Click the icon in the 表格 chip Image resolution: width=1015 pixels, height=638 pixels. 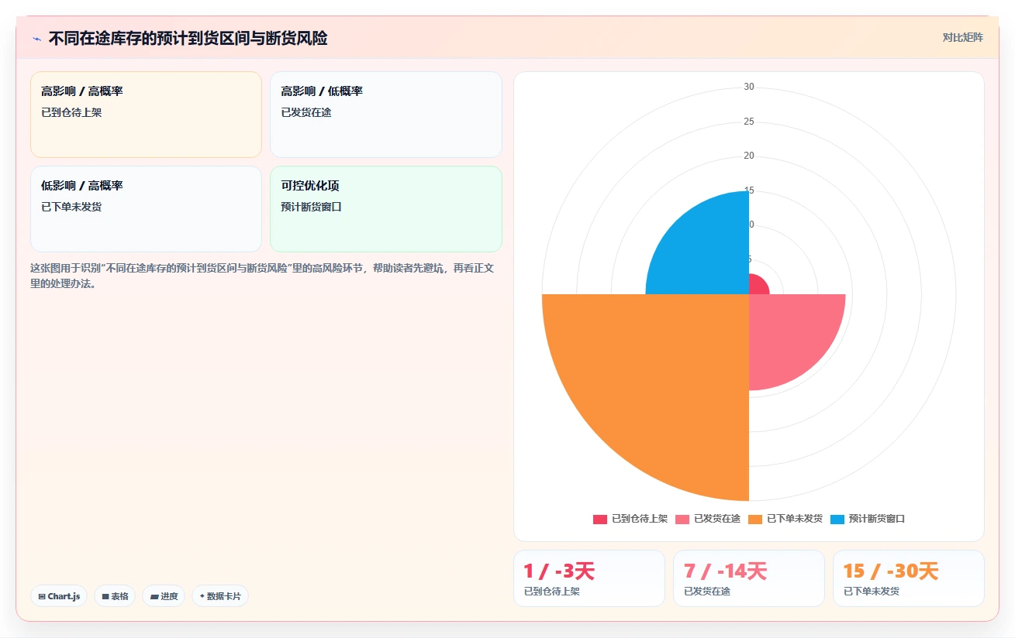[x=105, y=596]
